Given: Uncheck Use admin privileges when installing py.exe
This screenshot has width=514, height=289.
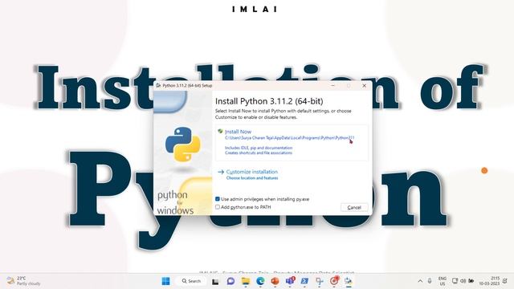Looking at the screenshot, I should point(218,199).
